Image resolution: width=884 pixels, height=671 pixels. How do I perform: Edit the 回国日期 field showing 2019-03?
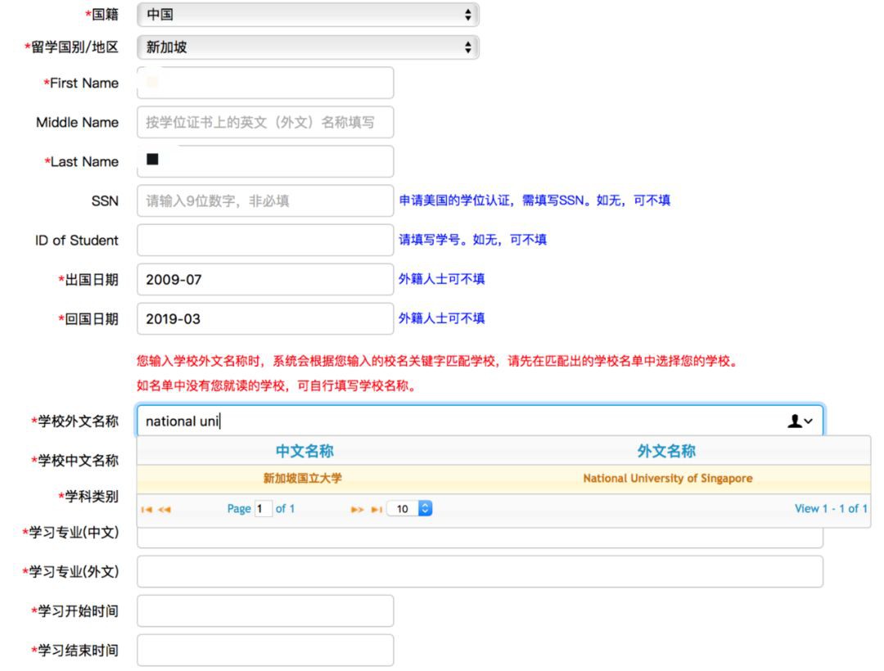tap(265, 319)
